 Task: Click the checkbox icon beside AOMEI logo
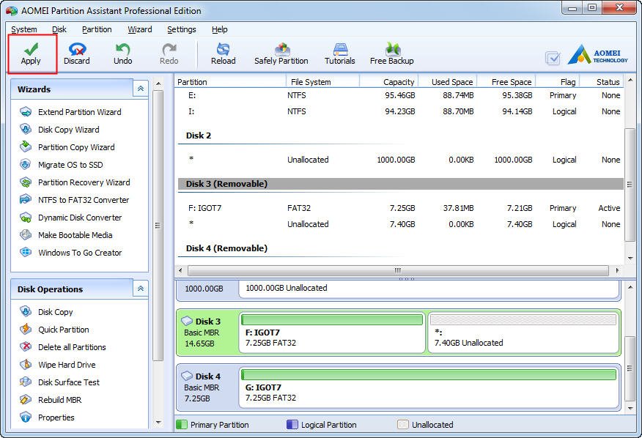(x=553, y=59)
